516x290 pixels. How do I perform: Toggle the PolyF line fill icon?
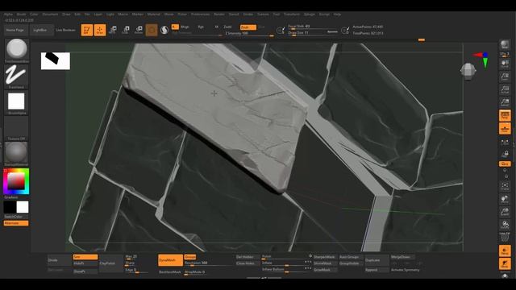[505, 238]
